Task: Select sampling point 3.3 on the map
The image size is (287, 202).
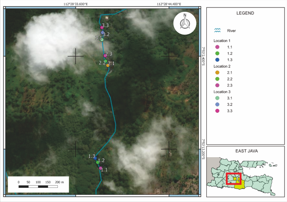Action: pyautogui.click(x=102, y=28)
